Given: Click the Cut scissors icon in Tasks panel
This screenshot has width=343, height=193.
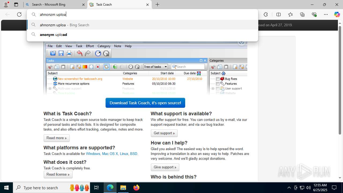Looking at the screenshot, I should tap(50, 67).
